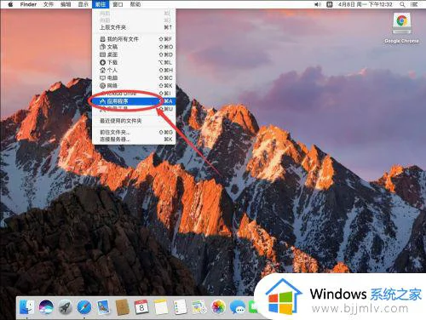Choose 网络 menu item
The width and height of the screenshot is (426, 320).
coord(134,85)
